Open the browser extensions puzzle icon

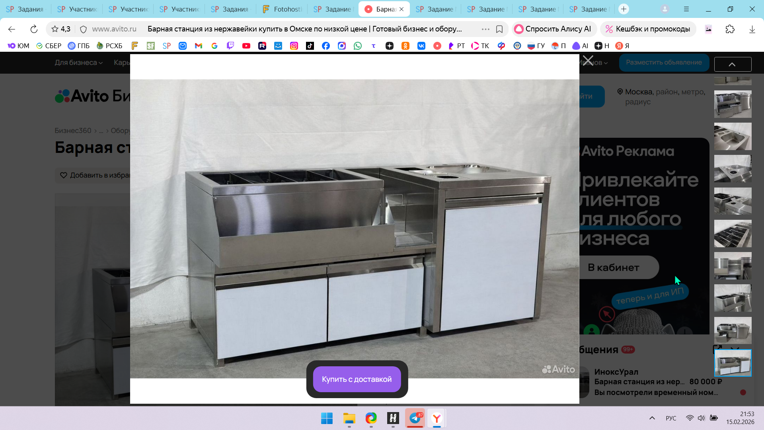(x=730, y=29)
